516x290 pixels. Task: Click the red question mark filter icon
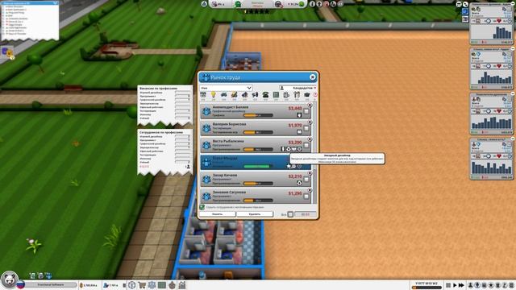pos(315,95)
